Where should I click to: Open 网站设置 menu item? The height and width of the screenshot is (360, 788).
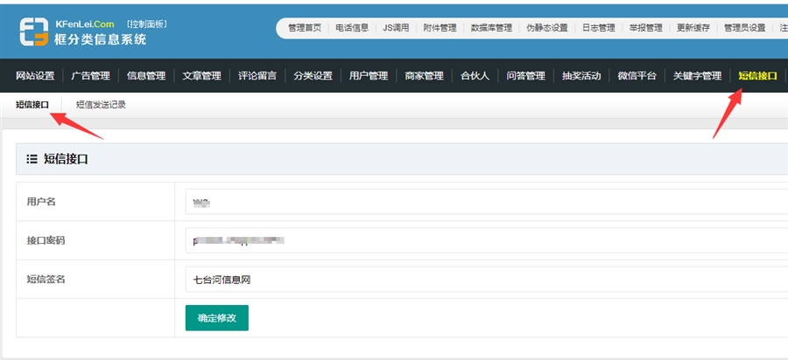pos(35,76)
